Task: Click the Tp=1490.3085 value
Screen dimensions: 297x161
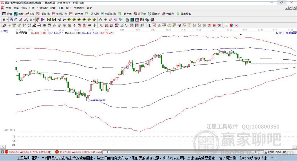Action: (x=38, y=33)
